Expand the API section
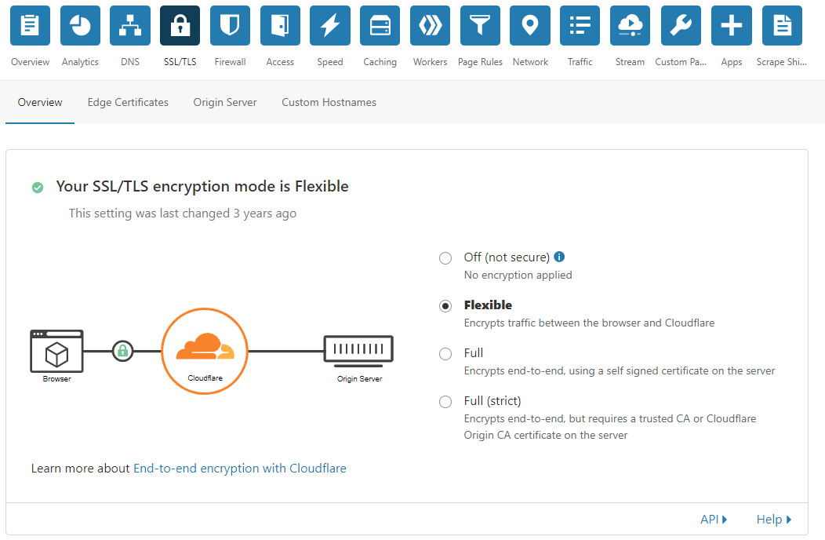Image resolution: width=825 pixels, height=540 pixels. click(x=714, y=520)
